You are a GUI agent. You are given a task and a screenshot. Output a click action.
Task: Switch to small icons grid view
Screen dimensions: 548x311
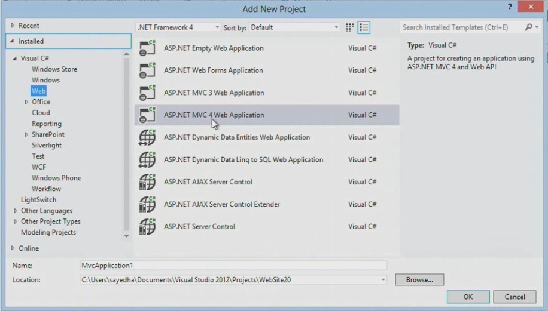349,27
